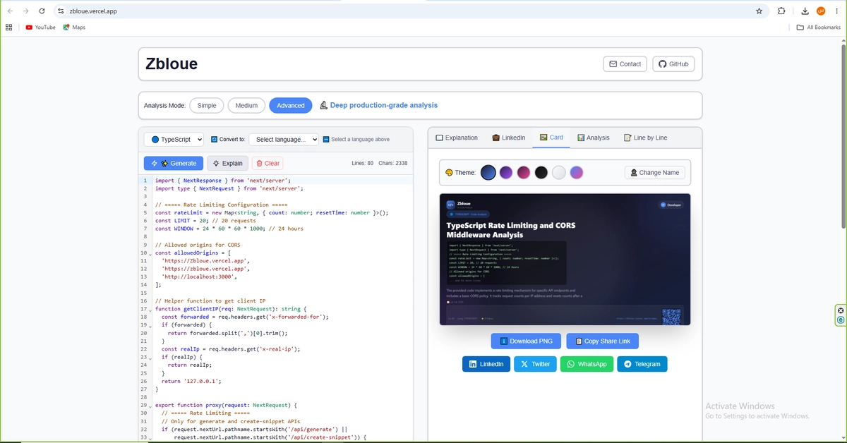Viewport: 847px width, 443px height.
Task: Open the apps grid in bookmarks bar
Action: click(8, 28)
